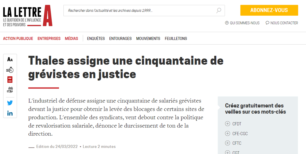
Task: Go to the ENTOURAGES menu item
Action: [x=120, y=39]
